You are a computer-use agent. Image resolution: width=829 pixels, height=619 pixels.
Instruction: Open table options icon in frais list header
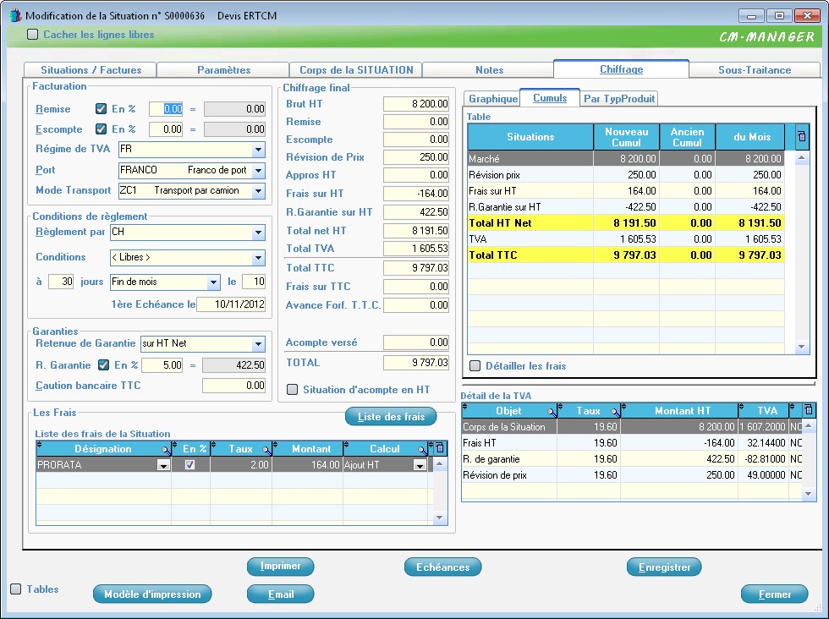[440, 448]
